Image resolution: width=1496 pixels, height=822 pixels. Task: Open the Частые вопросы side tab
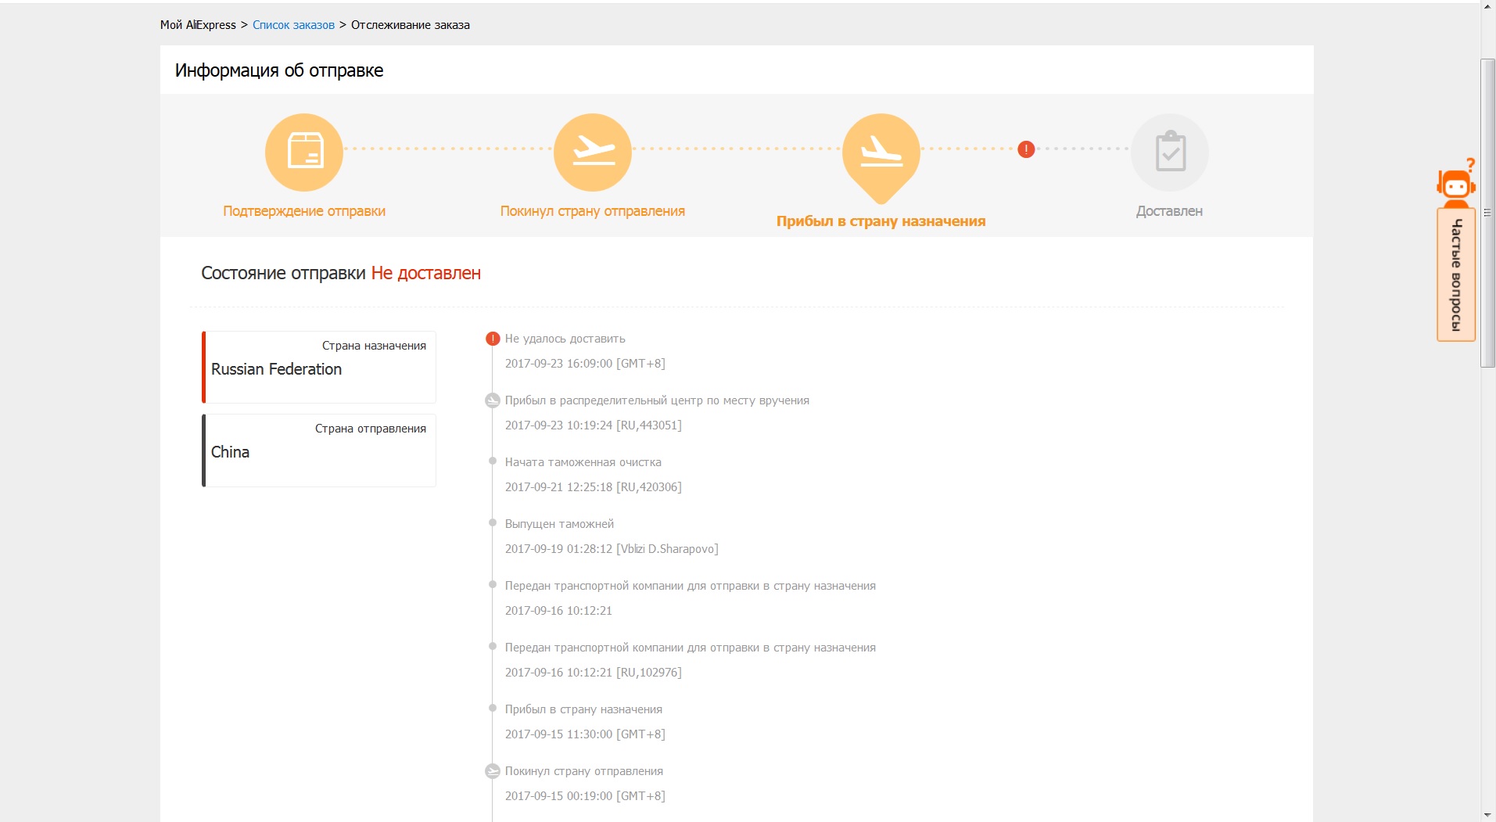[1455, 275]
